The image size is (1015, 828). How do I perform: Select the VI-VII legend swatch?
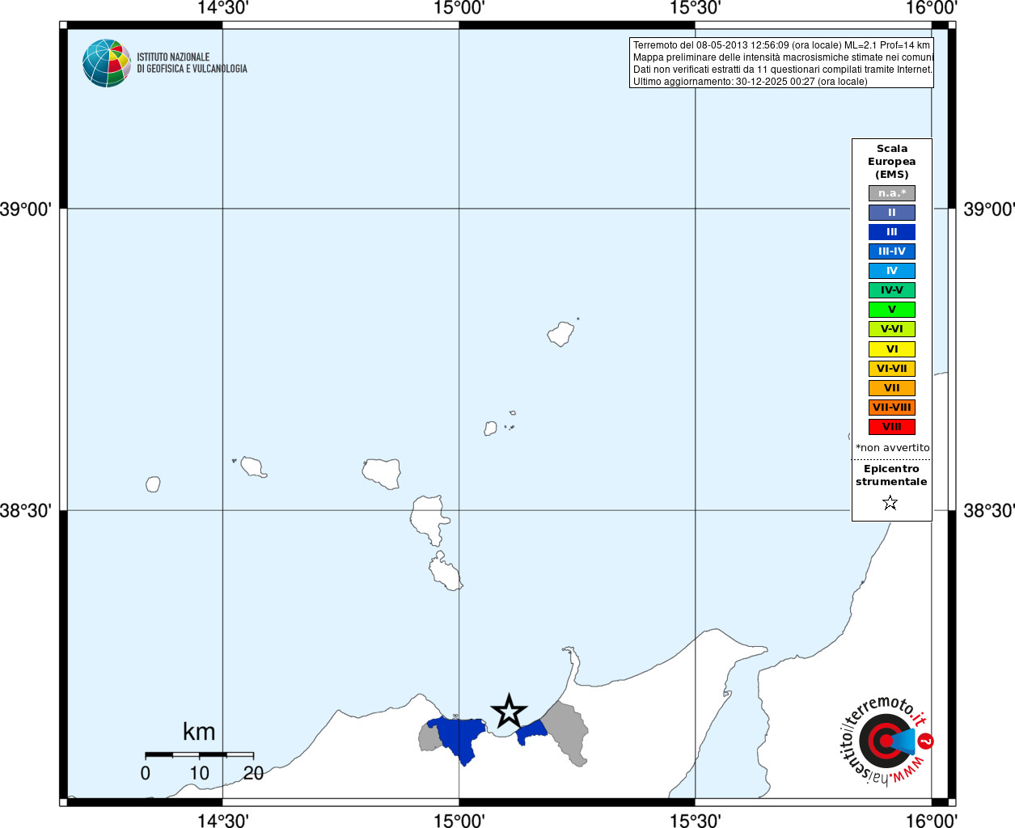(892, 369)
